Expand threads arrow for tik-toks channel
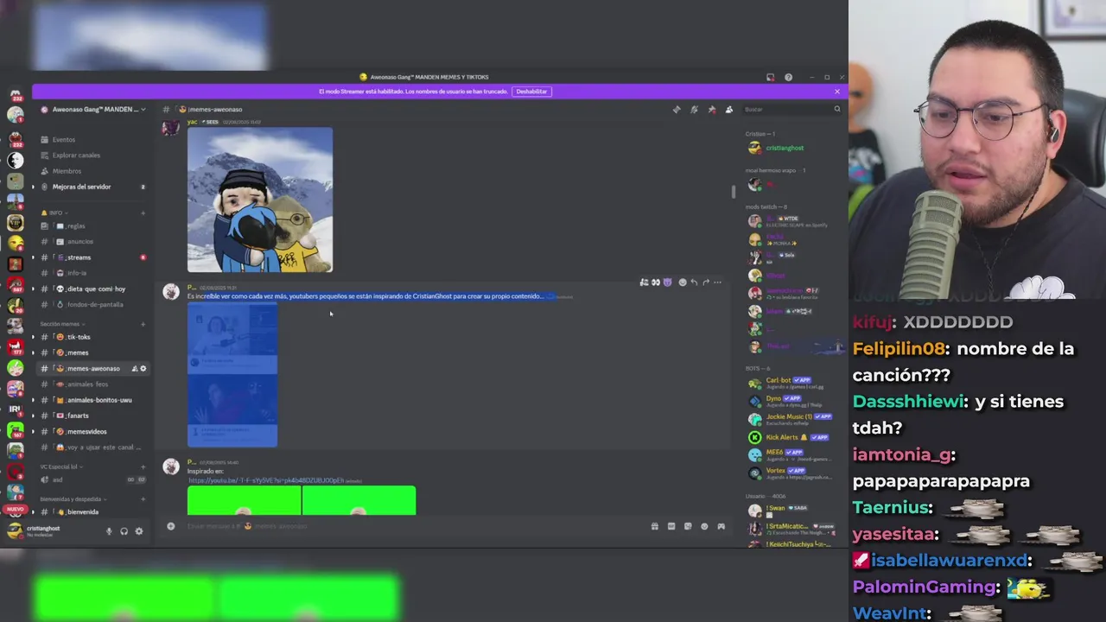The height and width of the screenshot is (622, 1106). [33, 337]
